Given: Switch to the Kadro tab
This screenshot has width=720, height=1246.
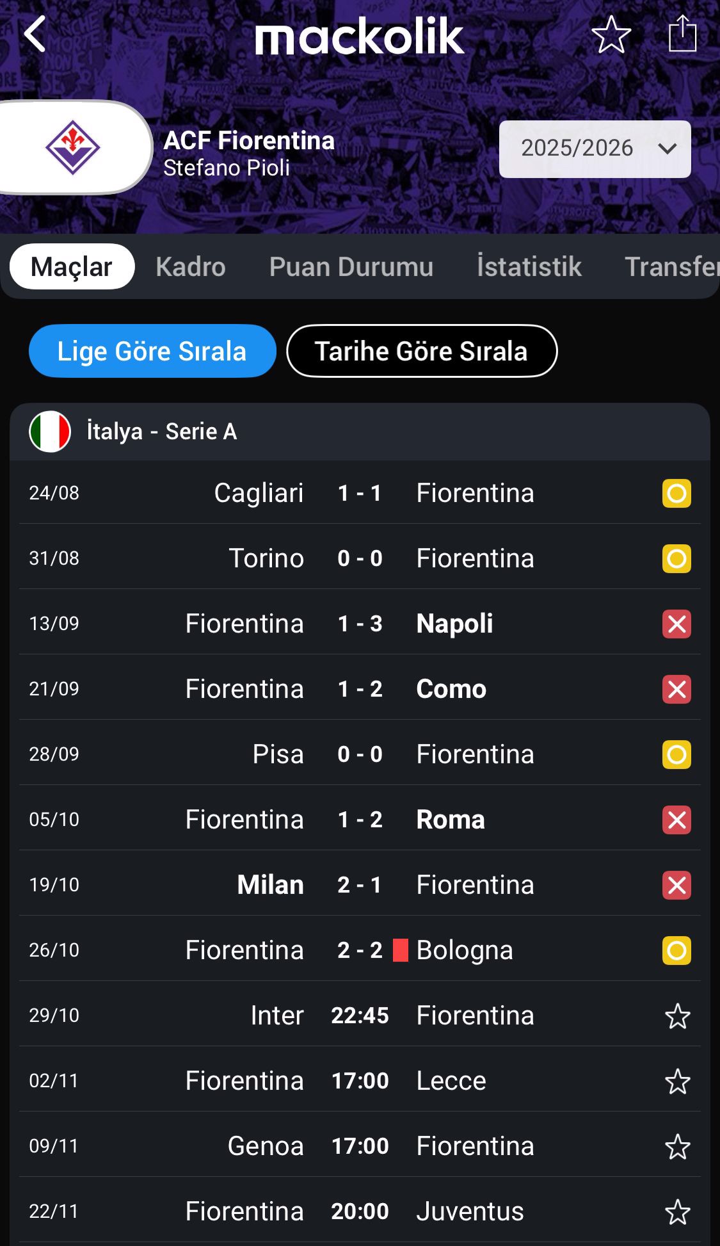Looking at the screenshot, I should tap(190, 267).
